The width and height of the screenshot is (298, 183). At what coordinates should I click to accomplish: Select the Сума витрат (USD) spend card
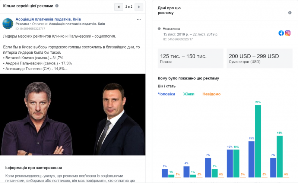point(258,58)
